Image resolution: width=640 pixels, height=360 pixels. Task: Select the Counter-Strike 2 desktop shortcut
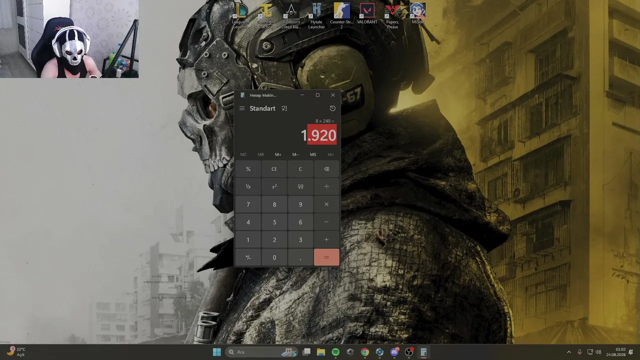(341, 15)
